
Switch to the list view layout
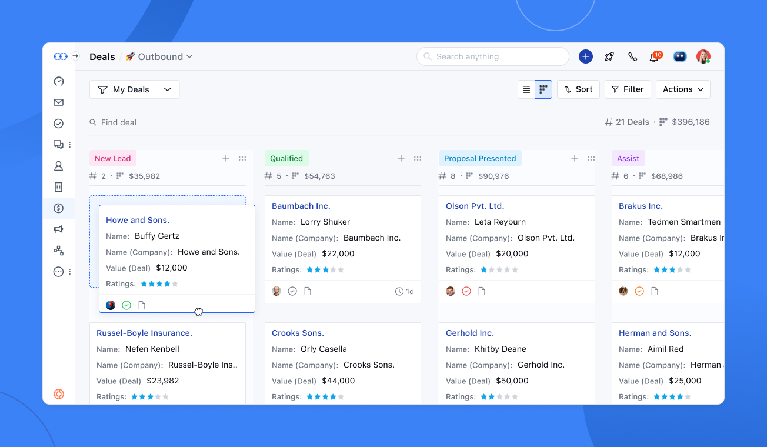click(526, 89)
